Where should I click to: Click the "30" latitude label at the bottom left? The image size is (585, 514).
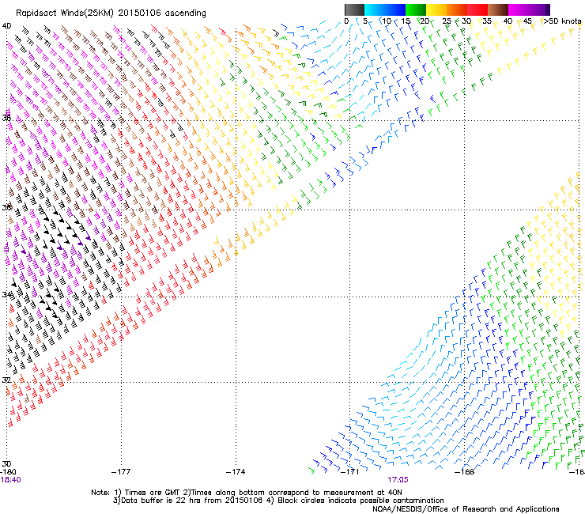coord(6,463)
